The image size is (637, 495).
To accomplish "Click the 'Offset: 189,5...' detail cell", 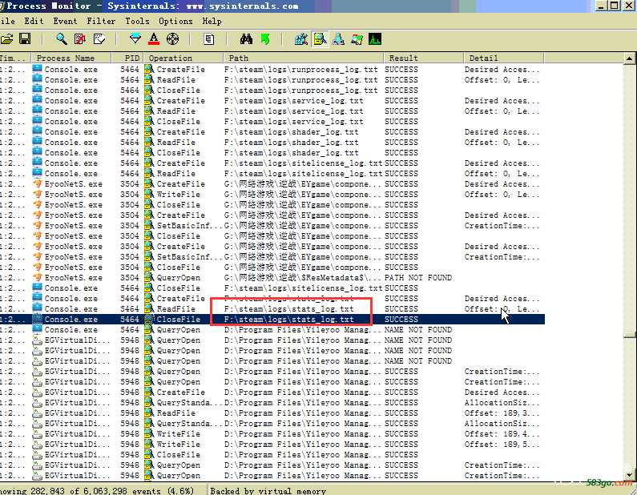I will pyautogui.click(x=502, y=445).
